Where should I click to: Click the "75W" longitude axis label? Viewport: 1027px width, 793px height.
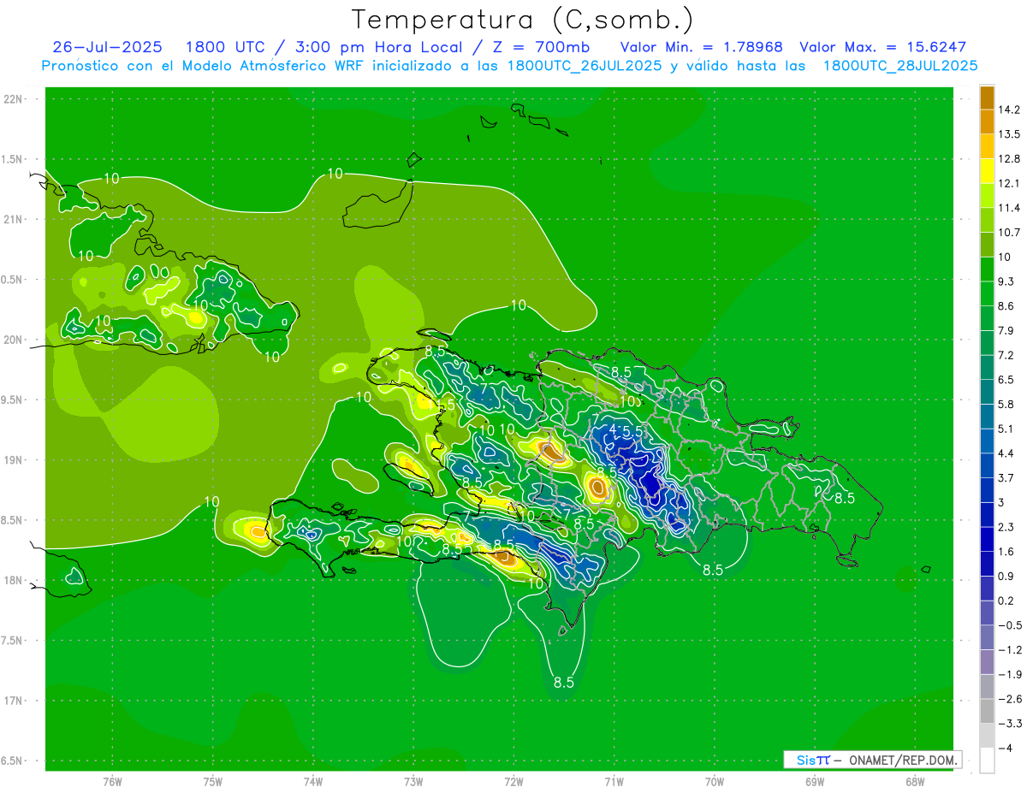(x=213, y=781)
